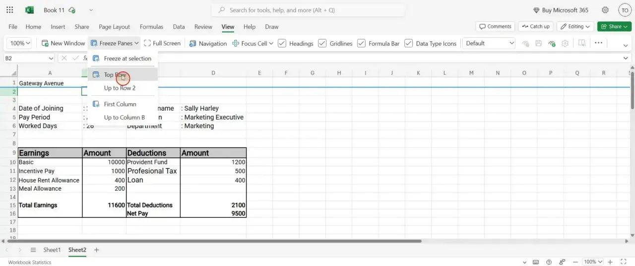Screen dimensions: 635x266
Task: Click the previous sheet arrow
Action: pos(6,250)
